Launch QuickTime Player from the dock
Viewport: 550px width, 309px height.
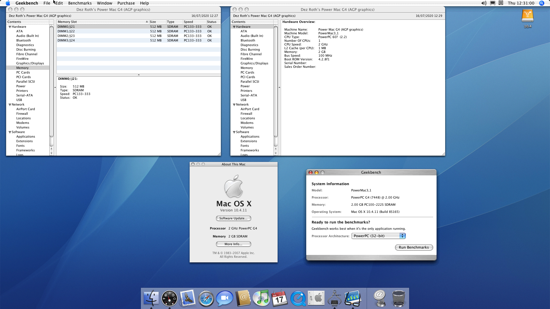tap(298, 298)
